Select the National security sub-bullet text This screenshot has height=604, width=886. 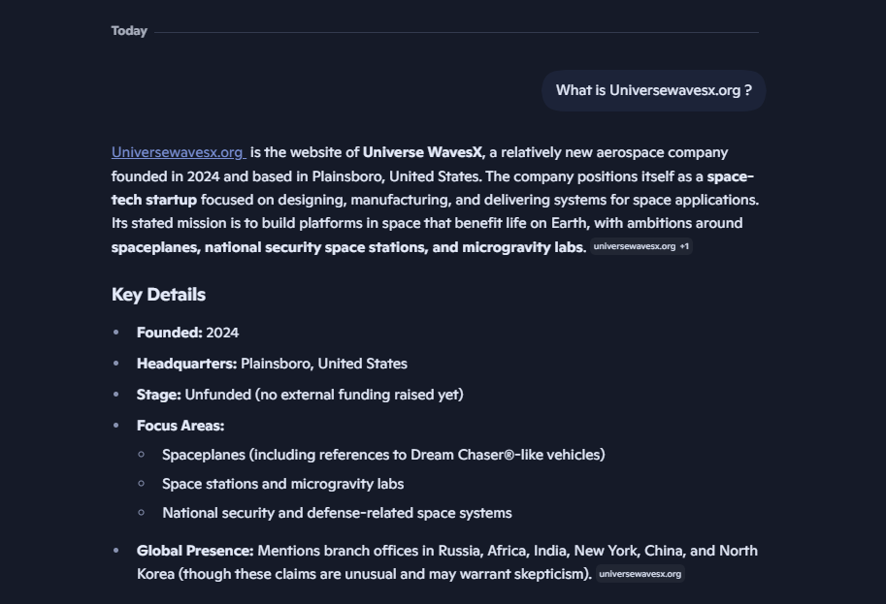click(337, 513)
